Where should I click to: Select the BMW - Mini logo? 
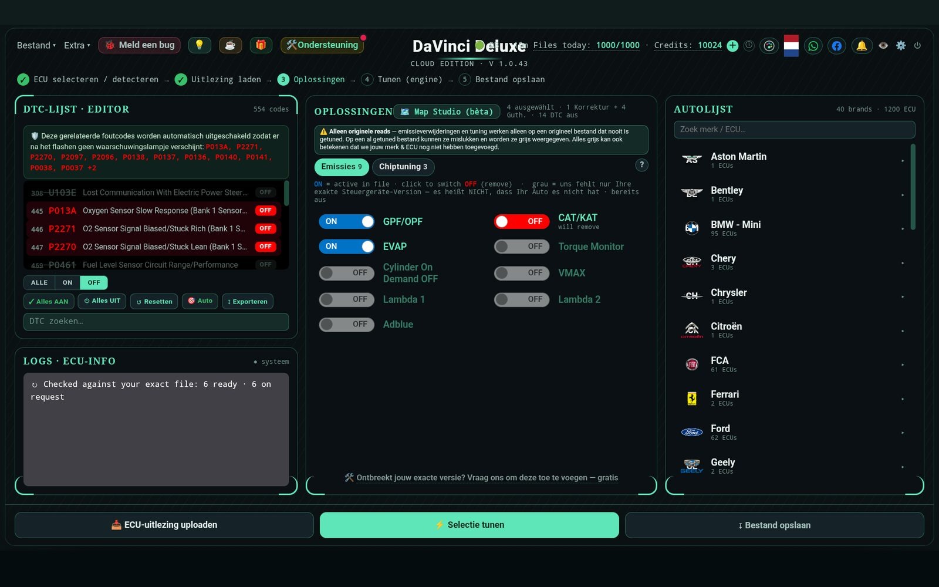[692, 227]
